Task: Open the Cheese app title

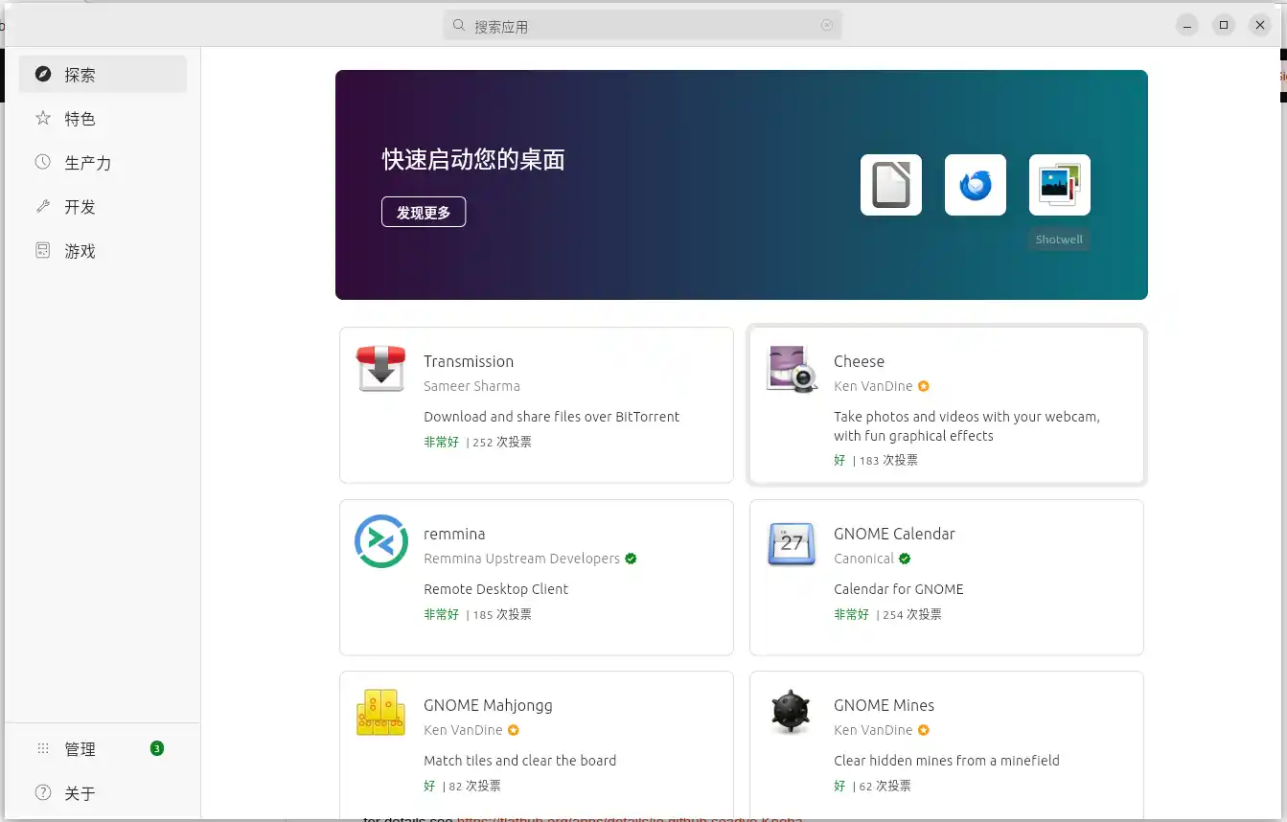Action: (859, 361)
